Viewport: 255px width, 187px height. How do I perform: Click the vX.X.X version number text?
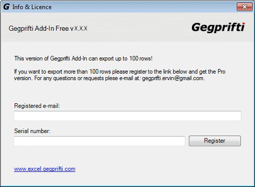click(x=79, y=28)
